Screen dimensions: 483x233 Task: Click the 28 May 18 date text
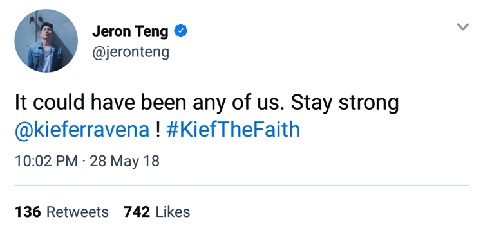(x=124, y=161)
